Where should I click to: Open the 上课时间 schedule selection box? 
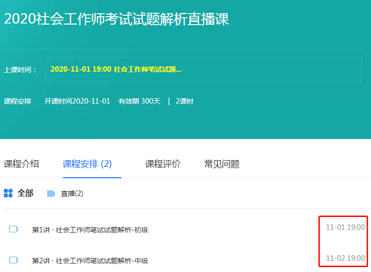[203, 70]
